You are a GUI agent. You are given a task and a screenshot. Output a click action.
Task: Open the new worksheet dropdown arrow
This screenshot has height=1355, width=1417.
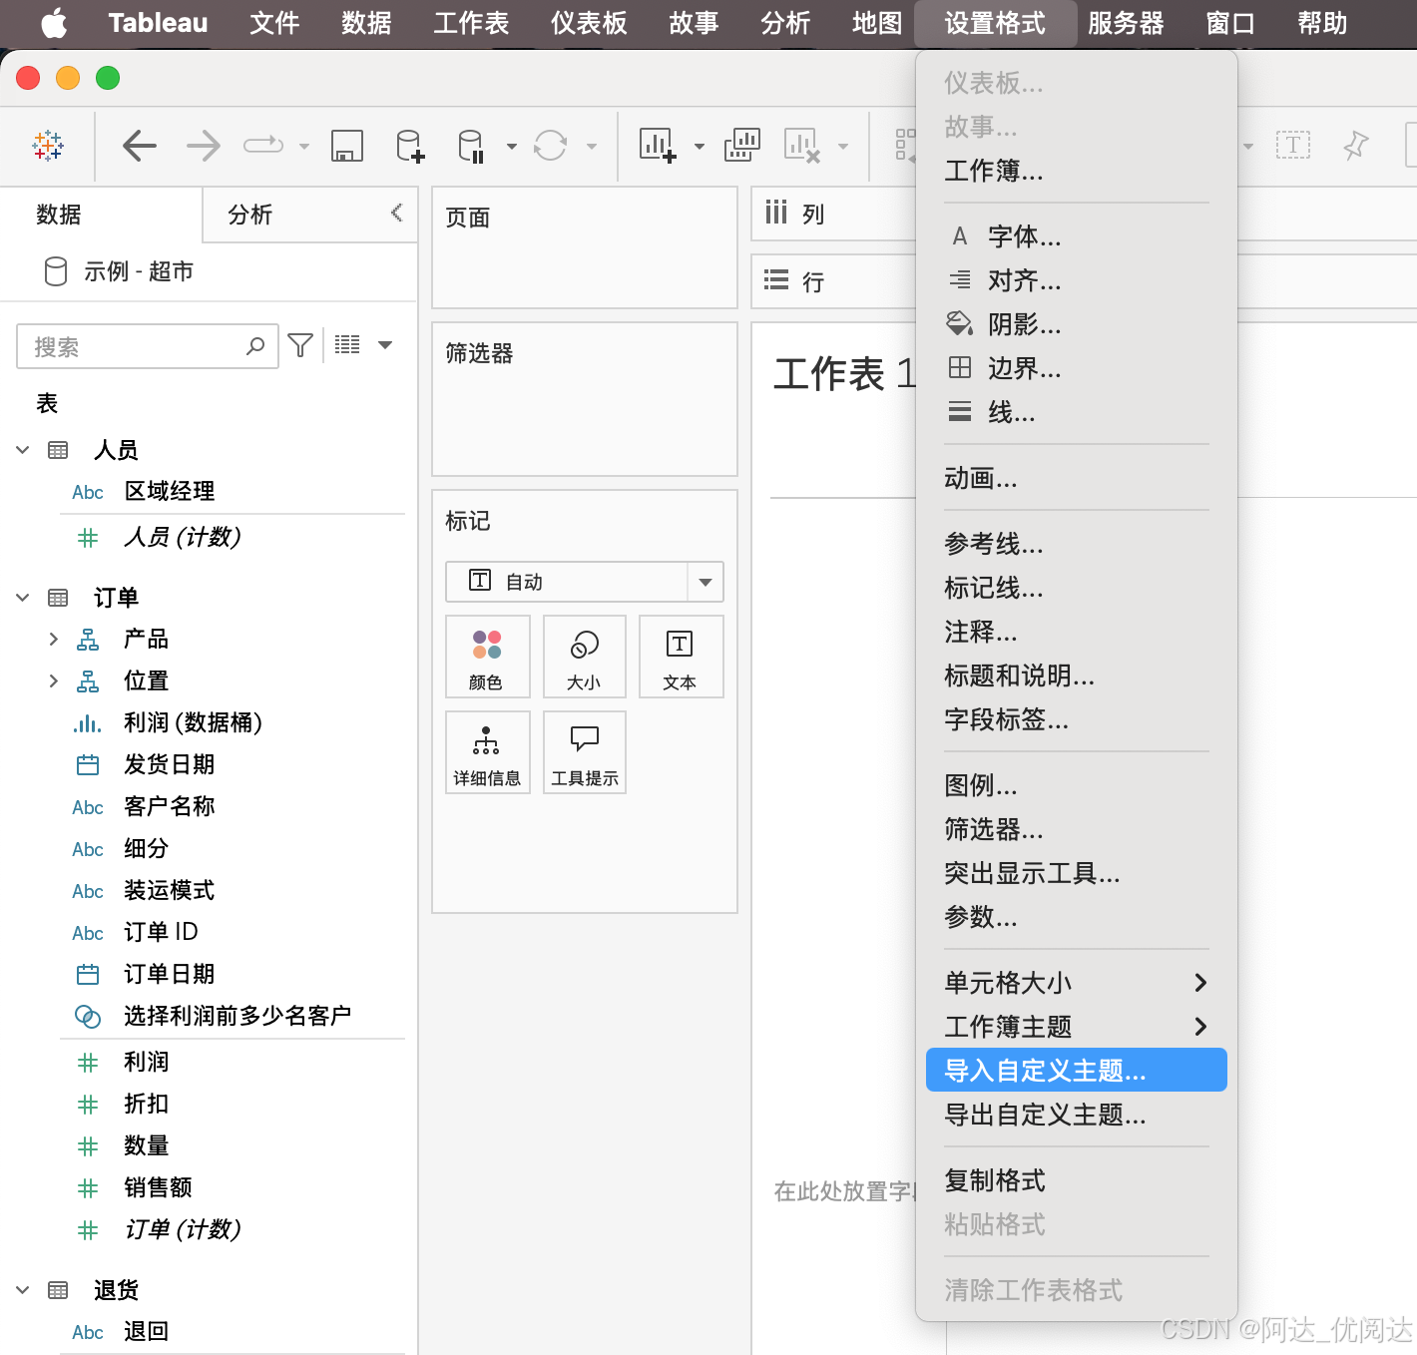700,147
